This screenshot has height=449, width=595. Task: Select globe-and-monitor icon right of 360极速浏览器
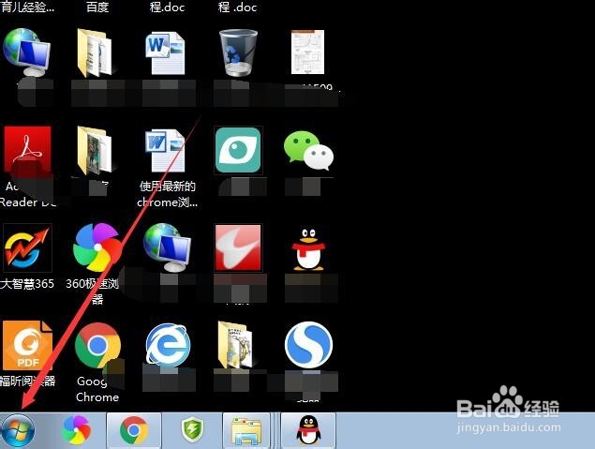pos(168,247)
